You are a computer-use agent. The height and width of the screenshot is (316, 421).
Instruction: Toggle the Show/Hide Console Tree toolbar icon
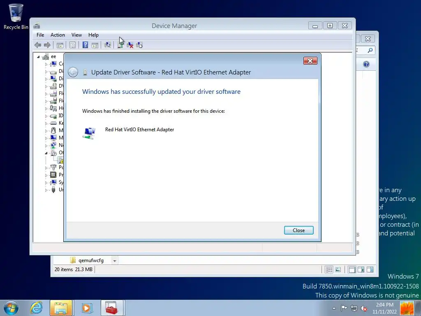[x=60, y=45]
